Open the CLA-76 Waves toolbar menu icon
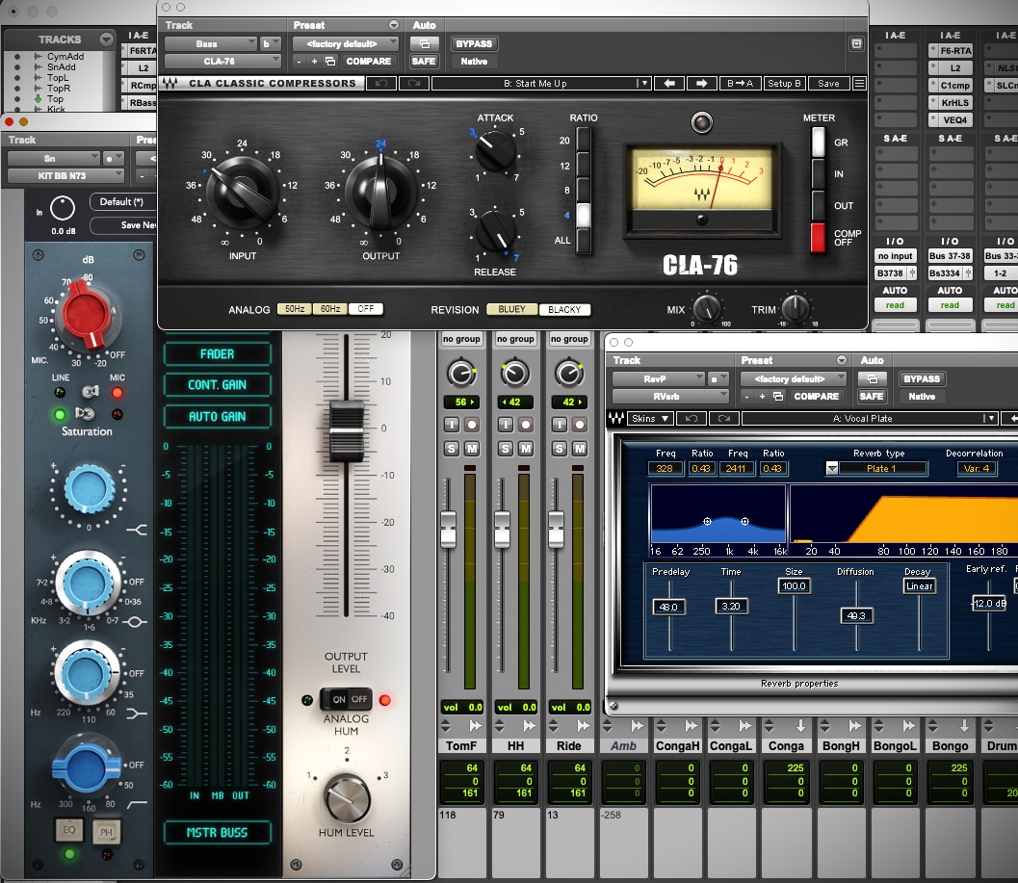This screenshot has height=883, width=1018. [x=859, y=83]
